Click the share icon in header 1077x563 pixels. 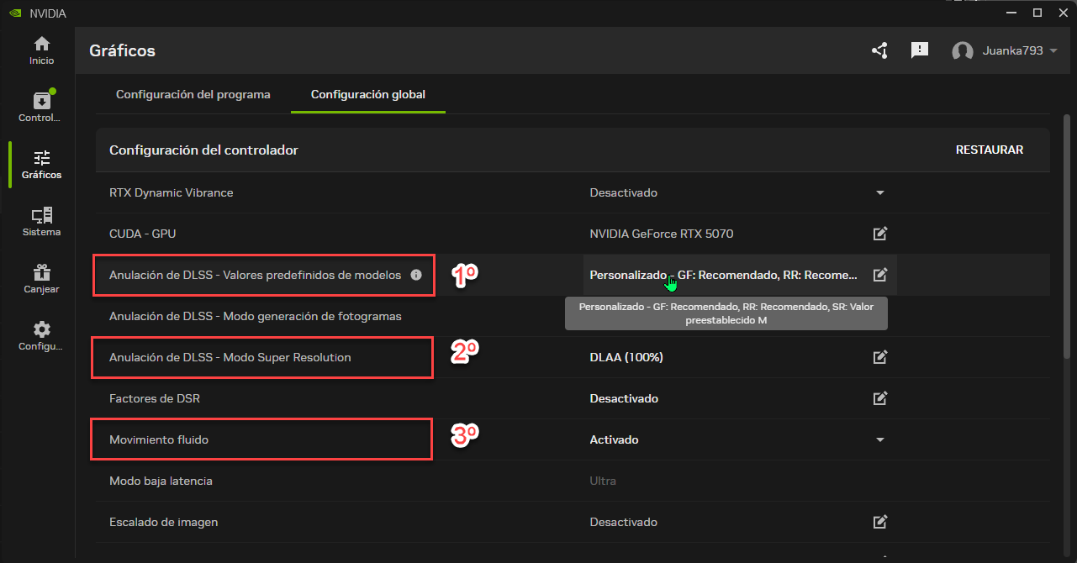pyautogui.click(x=879, y=50)
